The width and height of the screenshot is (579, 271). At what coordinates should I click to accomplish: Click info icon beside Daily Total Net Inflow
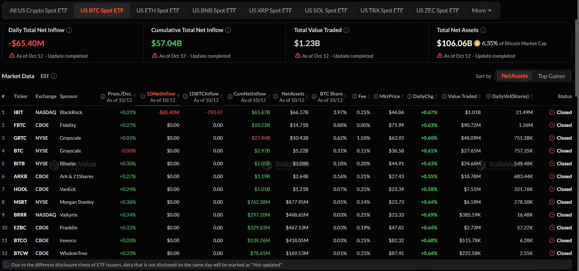tap(69, 30)
